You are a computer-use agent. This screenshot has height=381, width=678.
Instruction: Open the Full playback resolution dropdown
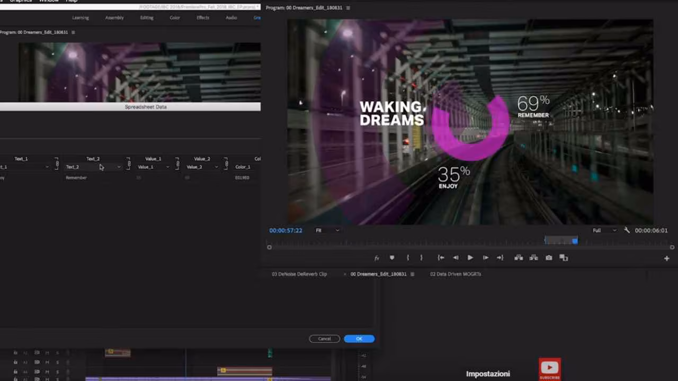pos(604,230)
